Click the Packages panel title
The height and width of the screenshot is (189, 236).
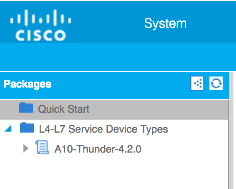pos(28,84)
